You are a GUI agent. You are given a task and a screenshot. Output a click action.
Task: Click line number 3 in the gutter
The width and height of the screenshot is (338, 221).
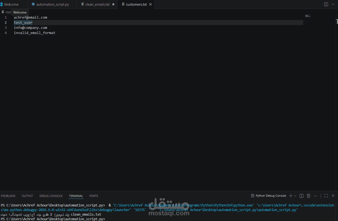[6, 28]
